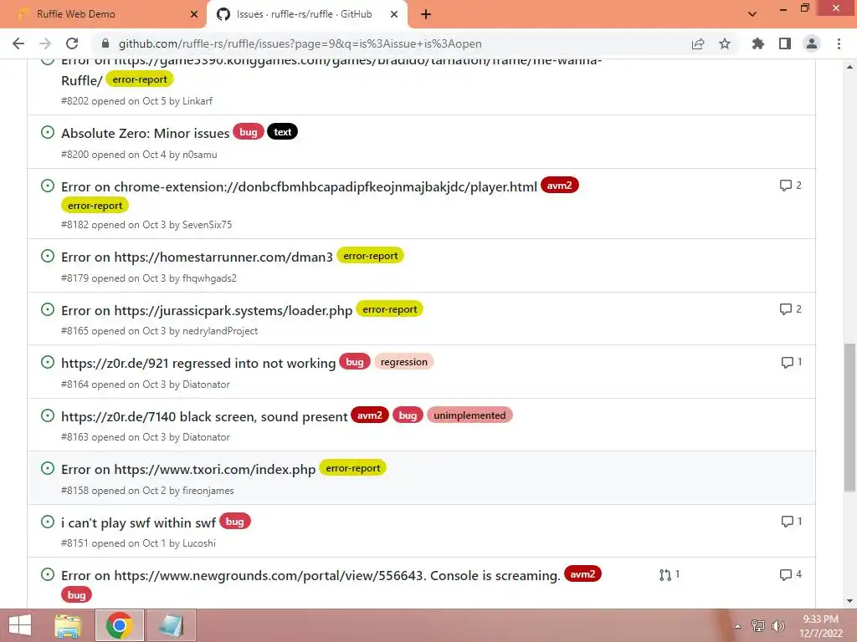Open linked pull request on newgrounds issue
The image size is (857, 642).
pos(669,575)
